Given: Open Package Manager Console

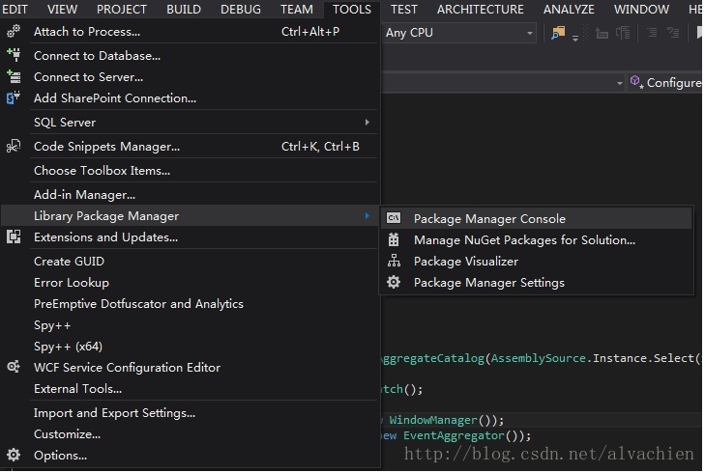Looking at the screenshot, I should tap(537, 218).
